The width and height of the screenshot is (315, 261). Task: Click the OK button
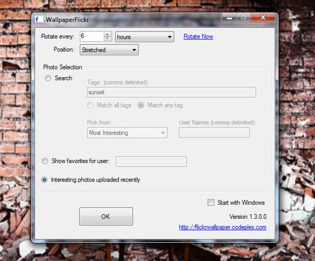(106, 217)
